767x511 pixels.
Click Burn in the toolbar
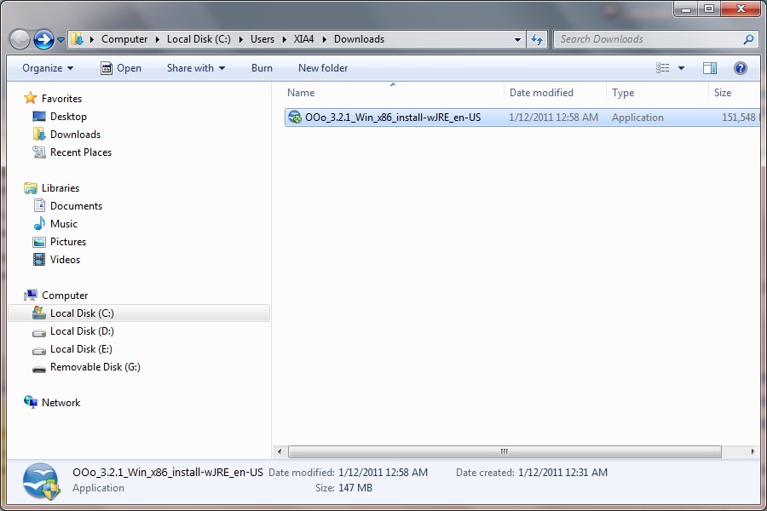(262, 68)
